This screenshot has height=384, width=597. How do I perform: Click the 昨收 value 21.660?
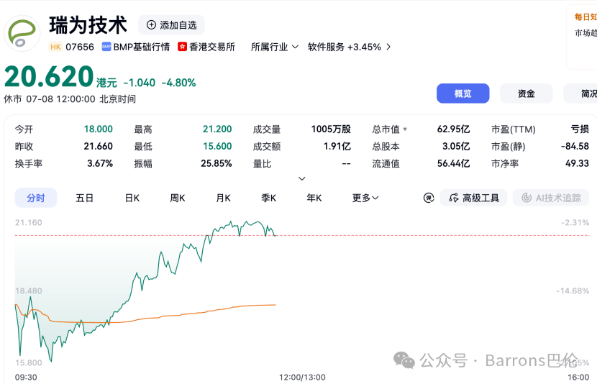tap(99, 146)
